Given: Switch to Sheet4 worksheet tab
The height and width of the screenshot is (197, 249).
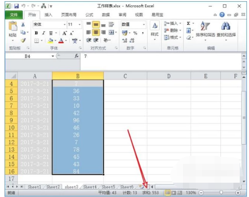Looking at the screenshot, I should (90, 187).
